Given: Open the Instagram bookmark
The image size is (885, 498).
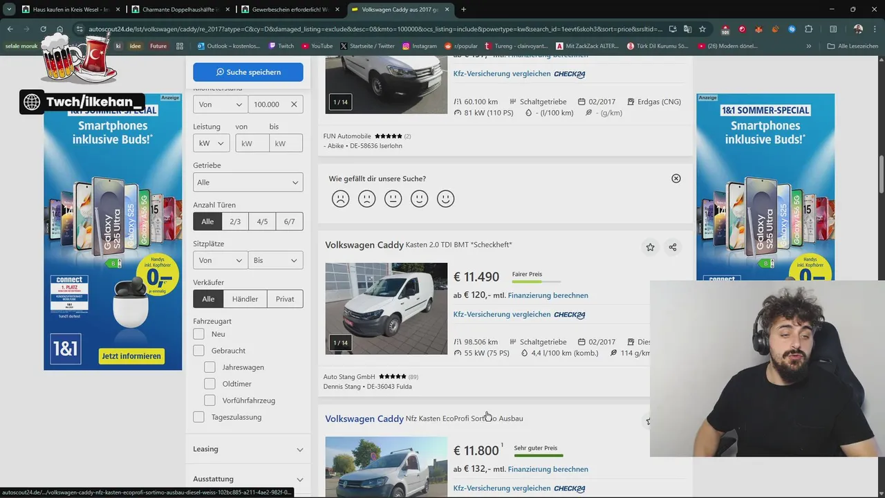Looking at the screenshot, I should point(418,46).
